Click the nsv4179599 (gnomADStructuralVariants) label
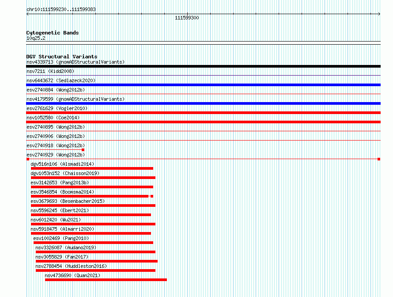 pos(76,99)
